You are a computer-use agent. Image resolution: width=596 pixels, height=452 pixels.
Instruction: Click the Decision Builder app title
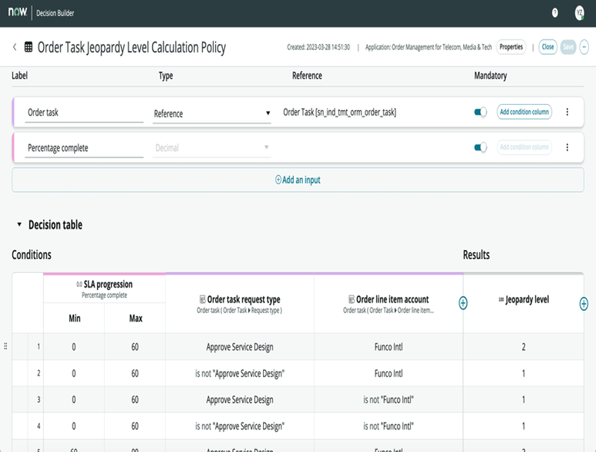[x=55, y=13]
